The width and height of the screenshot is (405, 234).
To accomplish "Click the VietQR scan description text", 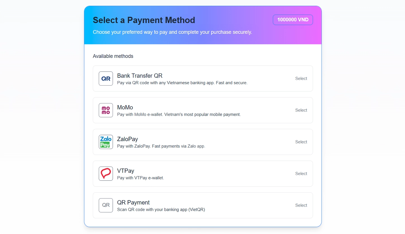I will click(161, 210).
